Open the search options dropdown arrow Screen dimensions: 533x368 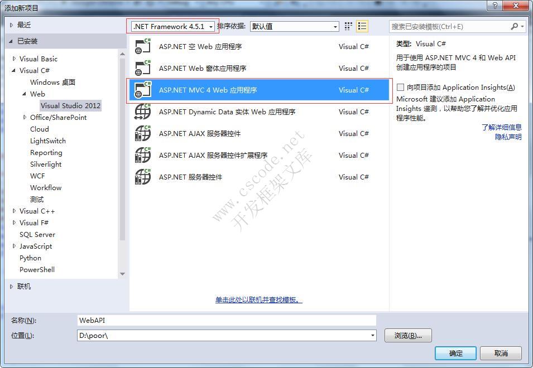(522, 26)
